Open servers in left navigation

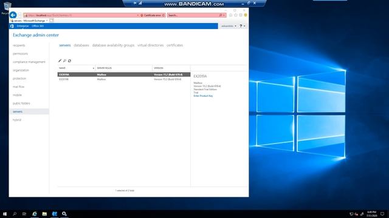click(29, 111)
